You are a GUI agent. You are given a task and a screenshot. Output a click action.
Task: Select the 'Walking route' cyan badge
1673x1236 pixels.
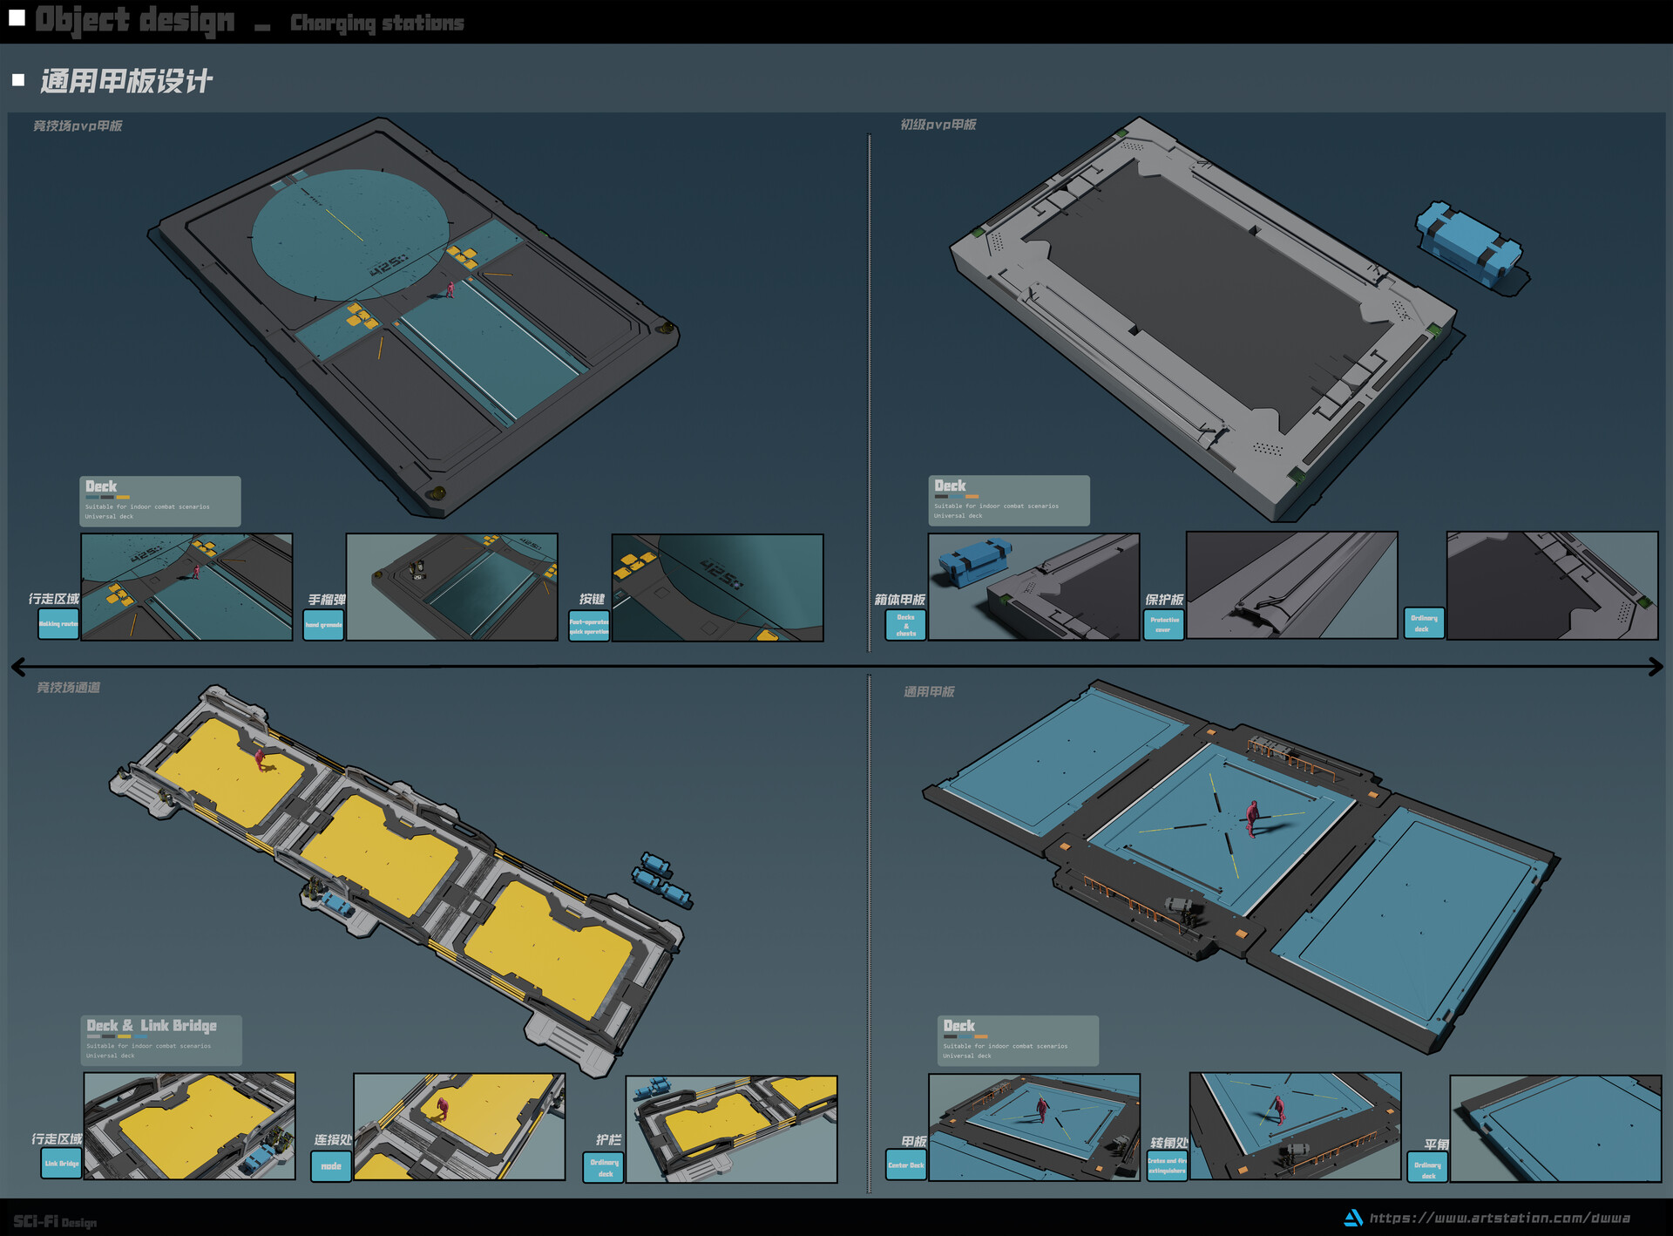tap(58, 622)
